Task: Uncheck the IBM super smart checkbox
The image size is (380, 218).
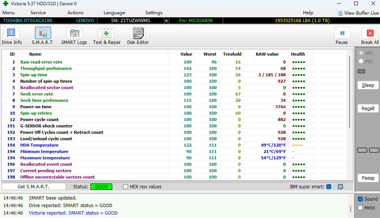Action: pos(329,187)
